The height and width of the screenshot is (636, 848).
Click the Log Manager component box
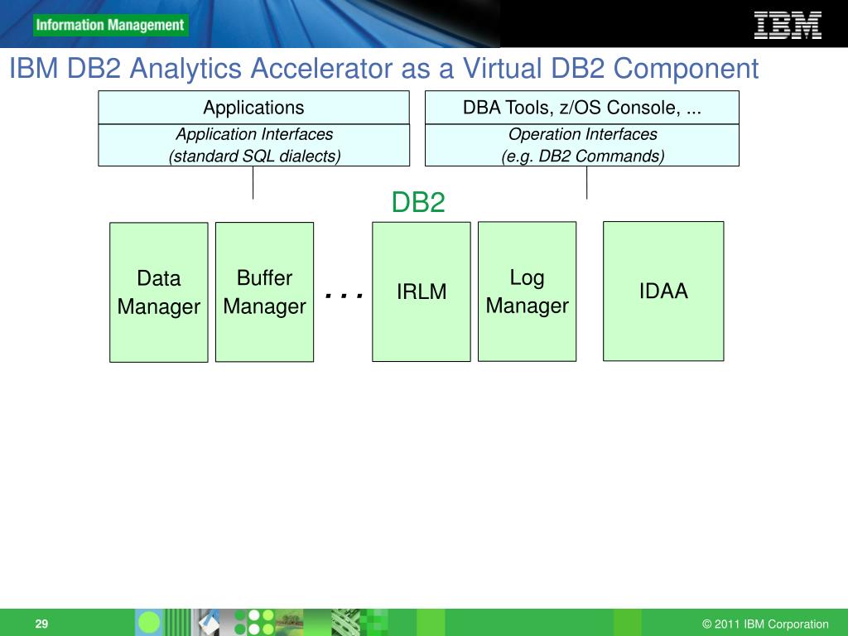tap(528, 291)
